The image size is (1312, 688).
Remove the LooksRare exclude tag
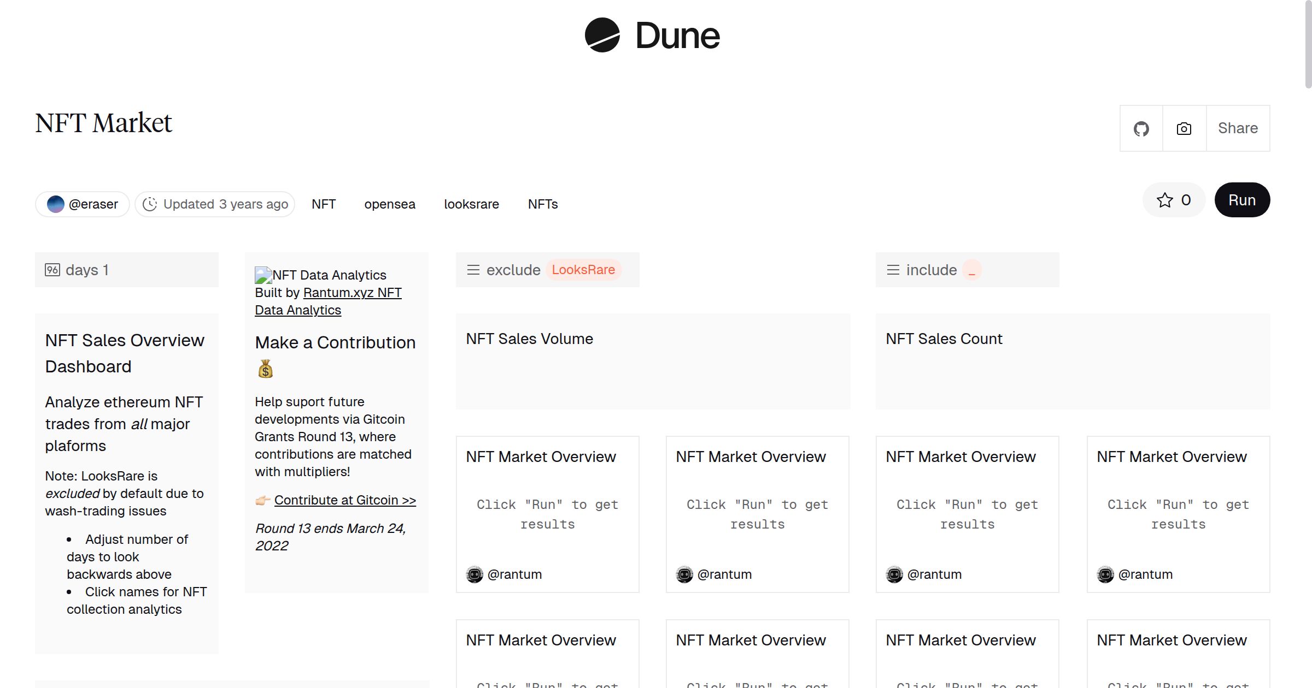click(583, 270)
